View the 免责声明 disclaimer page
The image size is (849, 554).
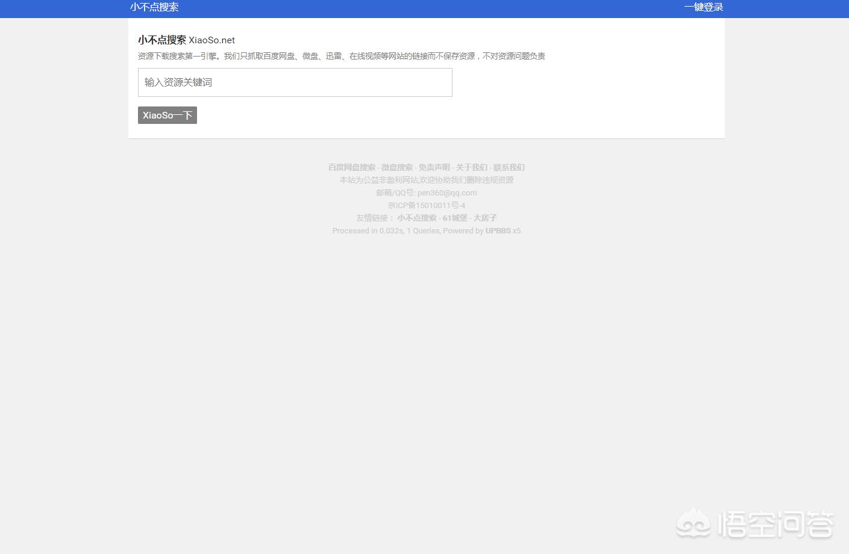pos(434,167)
